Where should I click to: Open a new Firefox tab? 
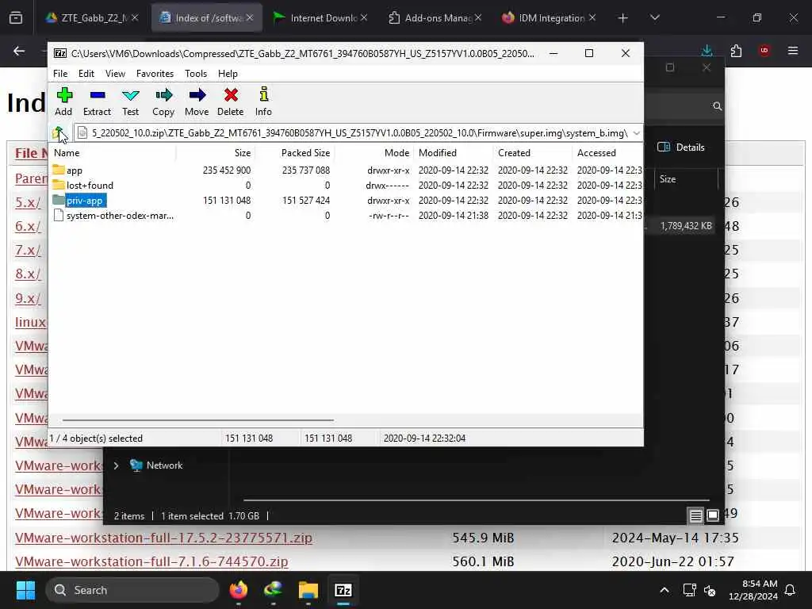(623, 18)
